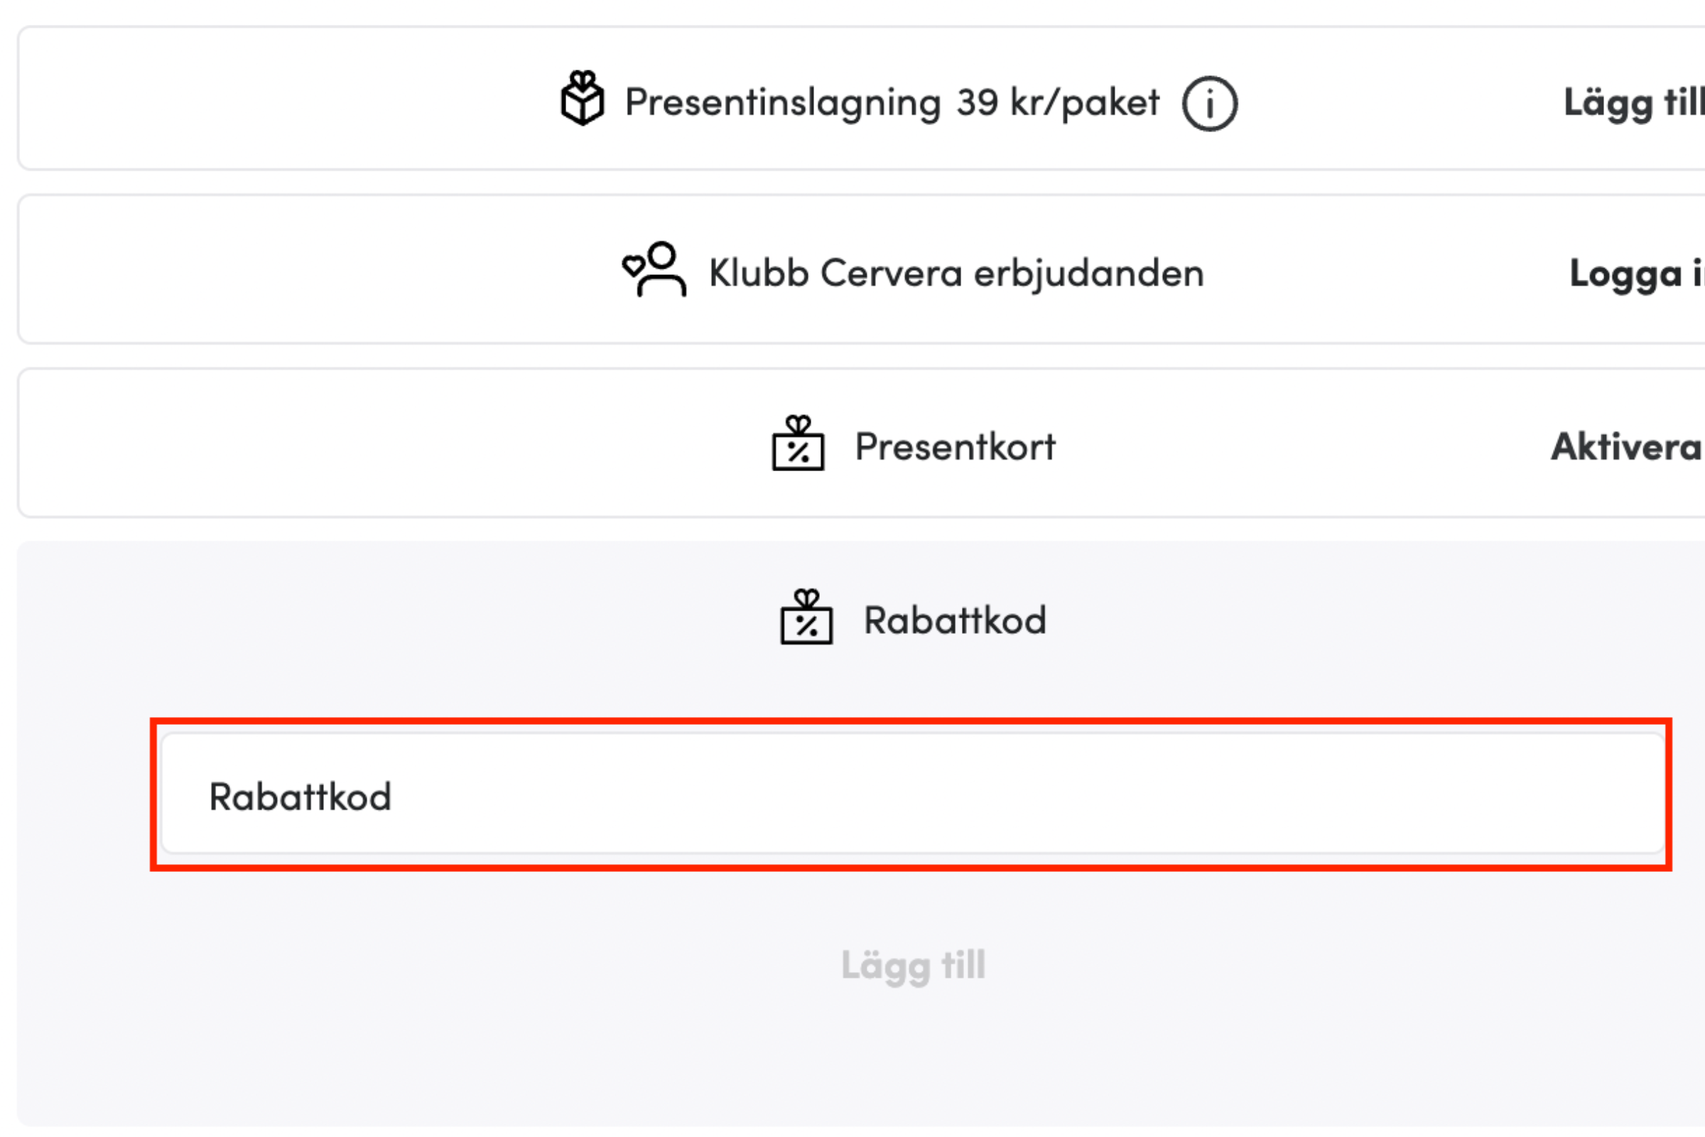Activate a gift card via Aktivera
This screenshot has height=1137, width=1705.
click(1628, 446)
